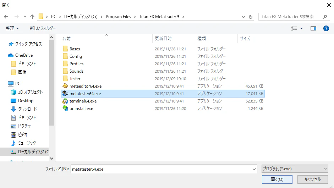This screenshot has height=188, width=334.
Task: Open recent locations dropdown arrow
Action: [25, 17]
